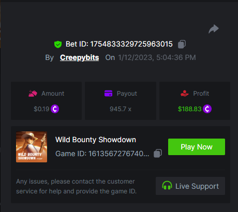Viewport: 238px width, 212px height.
Task: Open the Creepybits user profile
Action: [80, 57]
